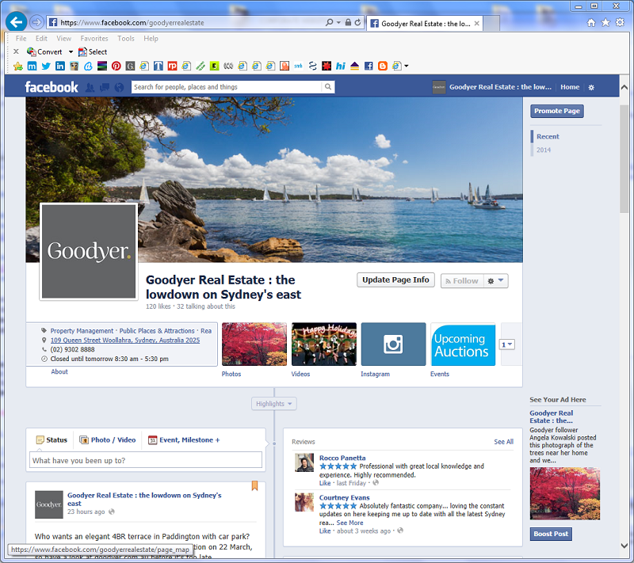Open the browser Home icon
The image size is (634, 563).
click(x=591, y=23)
